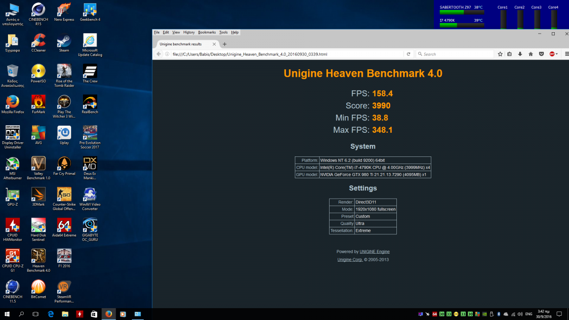
Task: Select the RealBench desktop icon
Action: [90, 104]
